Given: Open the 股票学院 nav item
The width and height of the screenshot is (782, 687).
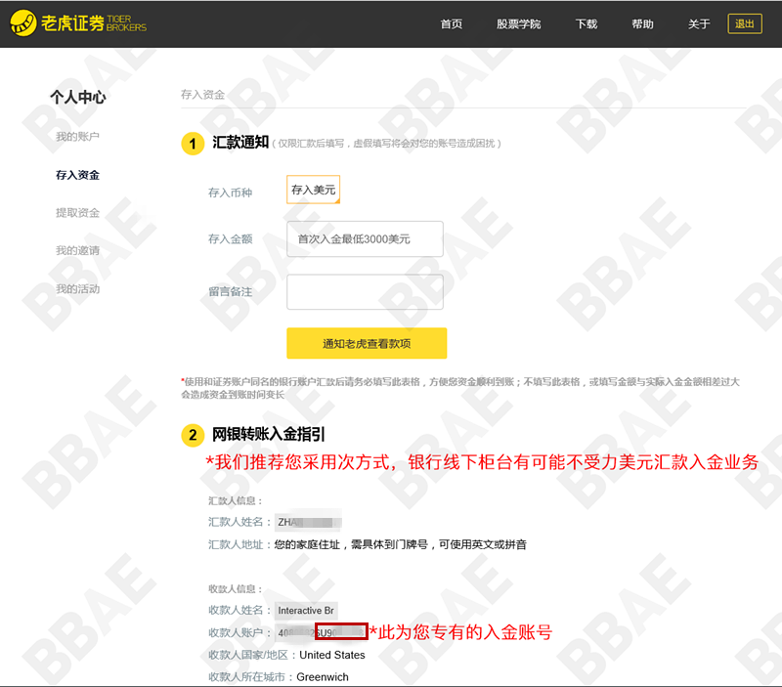Looking at the screenshot, I should (519, 23).
